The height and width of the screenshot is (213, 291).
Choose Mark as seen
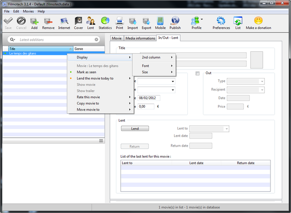coord(100,72)
